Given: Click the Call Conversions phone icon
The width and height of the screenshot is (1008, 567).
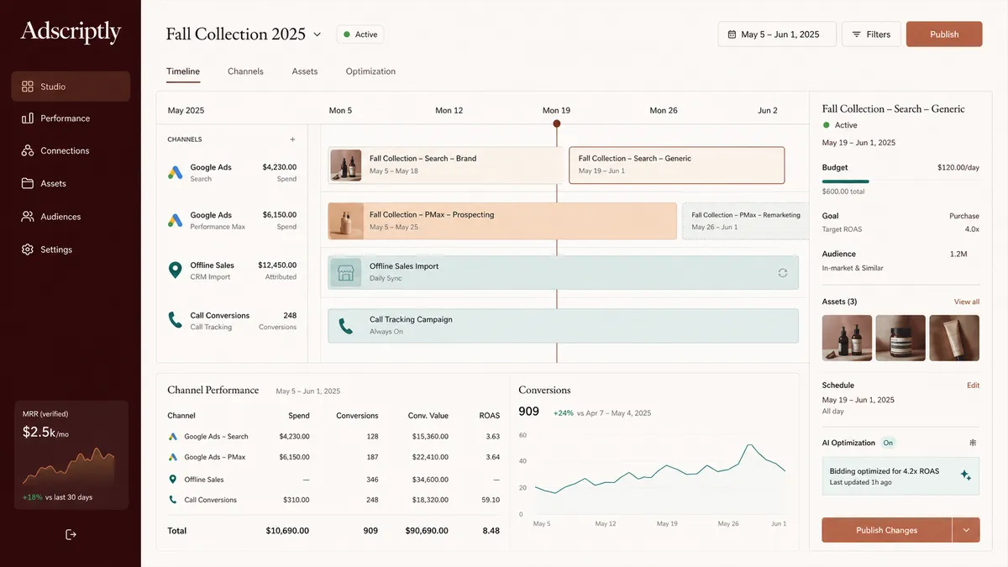Looking at the screenshot, I should click(x=175, y=320).
